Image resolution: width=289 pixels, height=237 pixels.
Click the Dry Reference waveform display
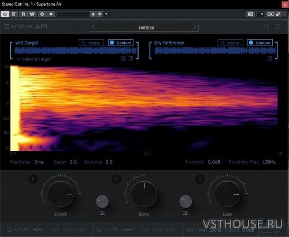pyautogui.click(x=215, y=51)
